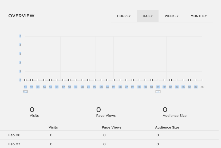221x148 pixels.
Task: Click the large Page Views total
Action: [98, 110]
